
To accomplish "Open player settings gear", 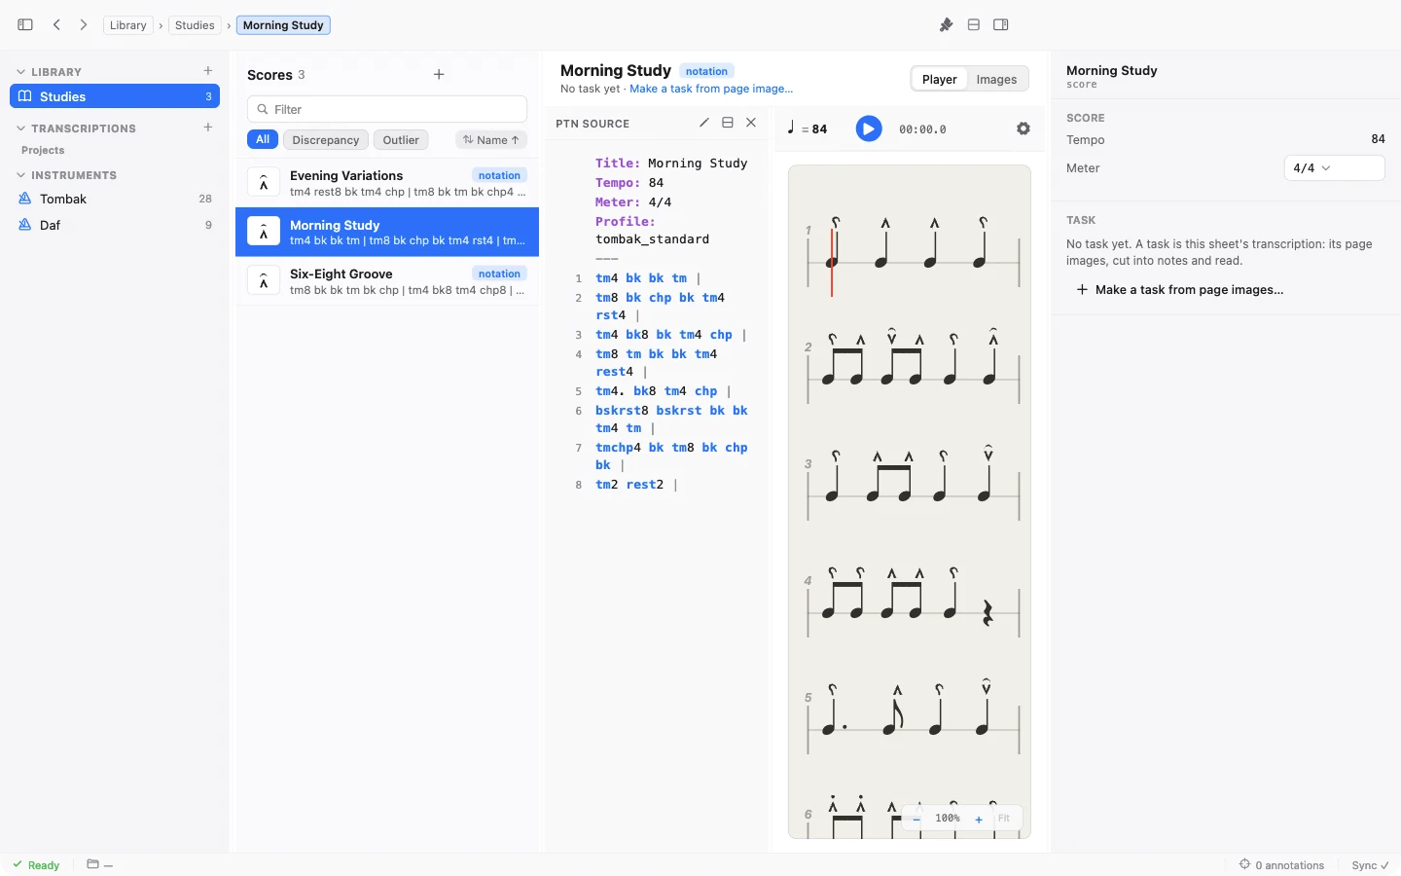I will 1024,128.
